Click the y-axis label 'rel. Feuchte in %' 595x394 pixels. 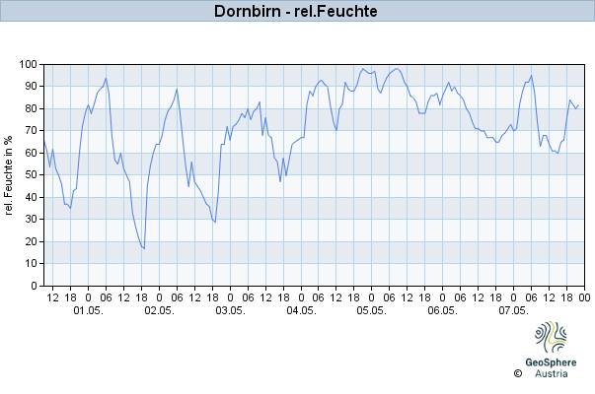click(x=8, y=175)
